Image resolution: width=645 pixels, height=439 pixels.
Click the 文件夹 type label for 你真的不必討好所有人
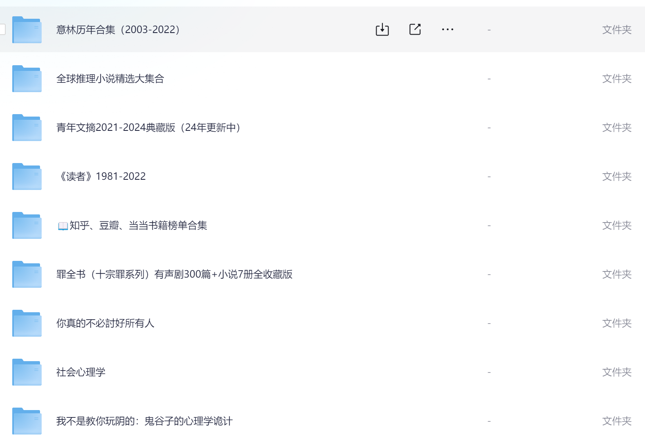point(617,323)
